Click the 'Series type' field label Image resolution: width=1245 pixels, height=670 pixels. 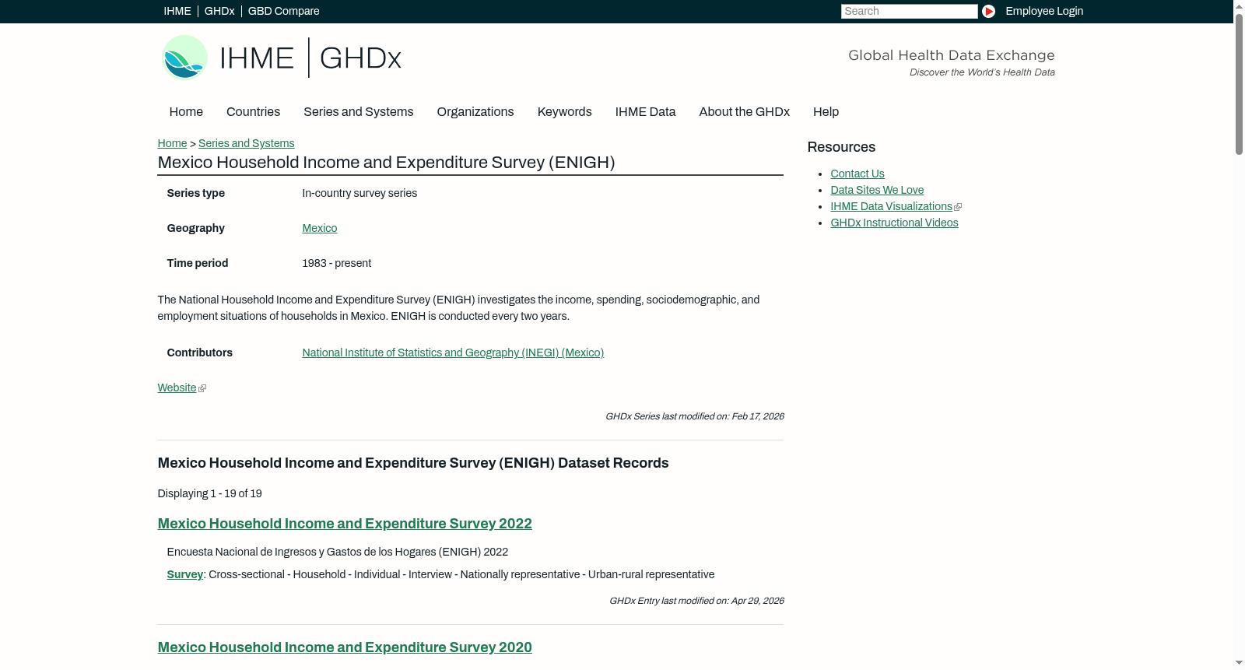pos(195,193)
